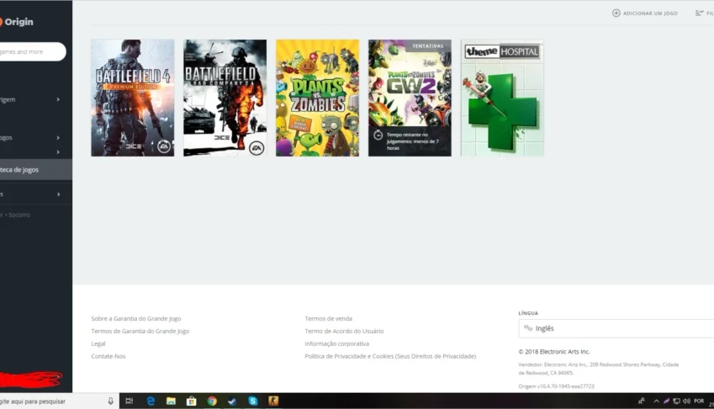Click the purple feather tray icon

click(x=666, y=401)
